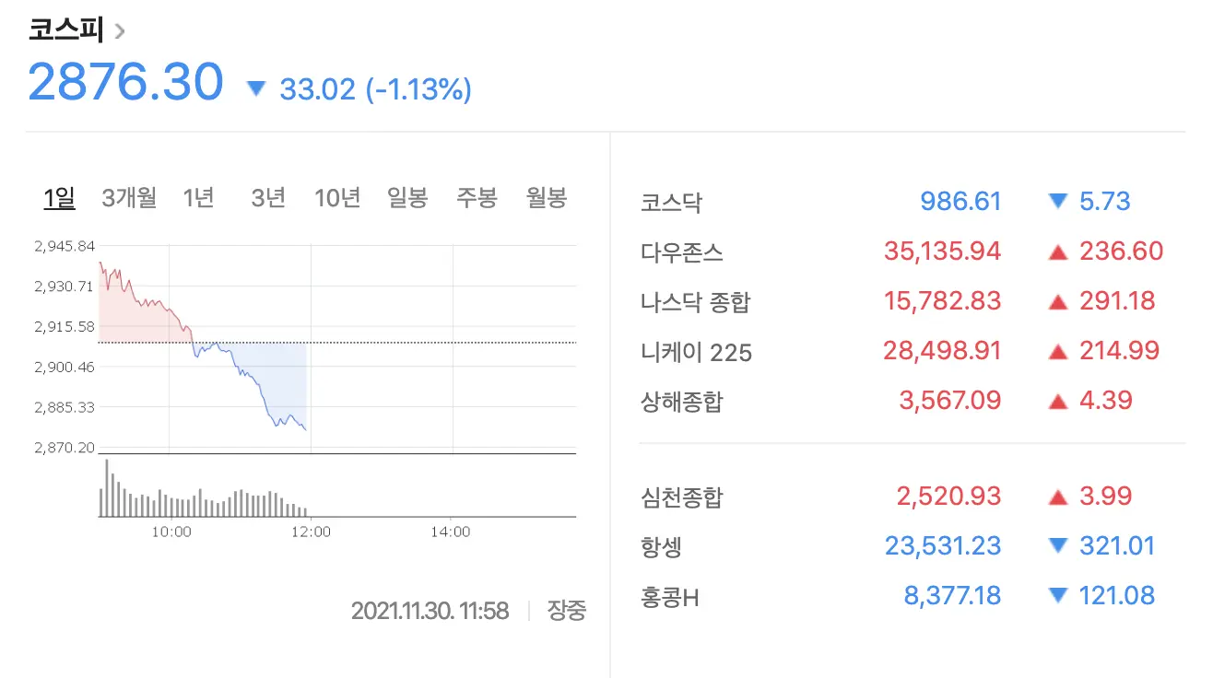Switch chart to 1년 period

pos(199,197)
